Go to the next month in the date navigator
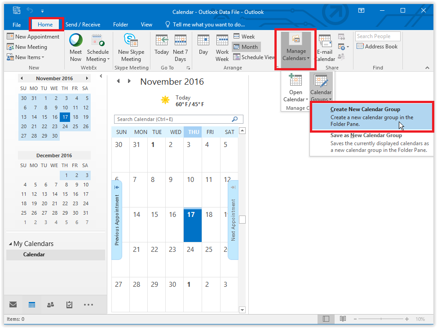Screen dimensions: 437x328 (x=87, y=78)
